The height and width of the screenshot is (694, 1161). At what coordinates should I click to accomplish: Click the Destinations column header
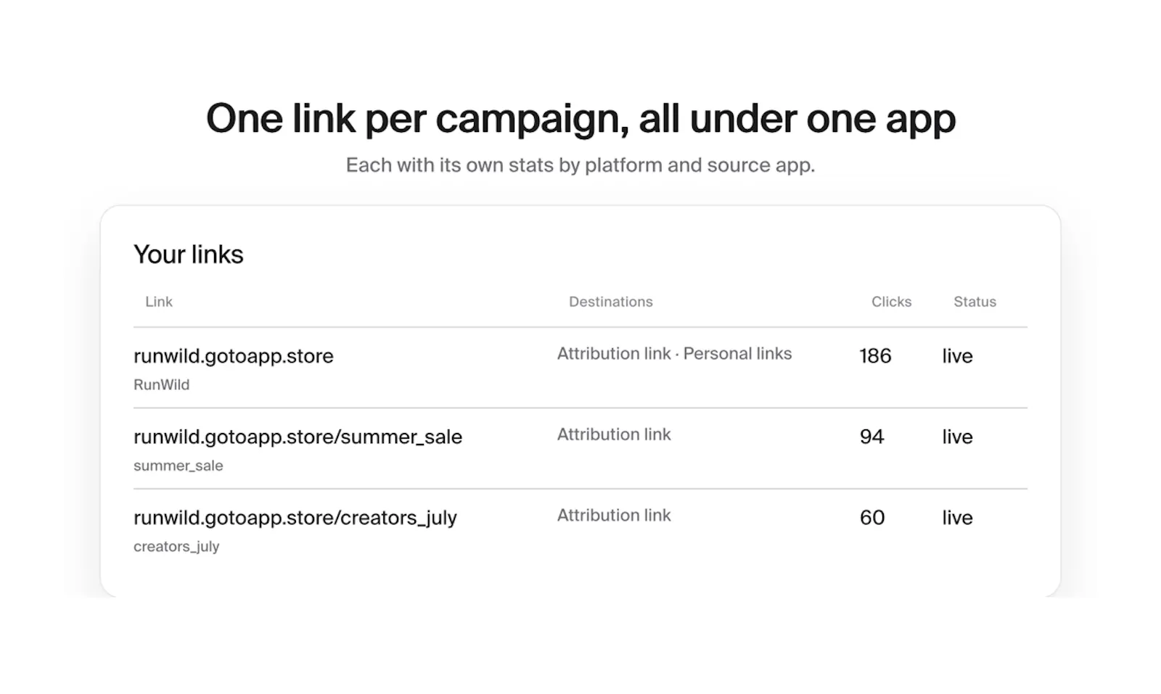611,302
